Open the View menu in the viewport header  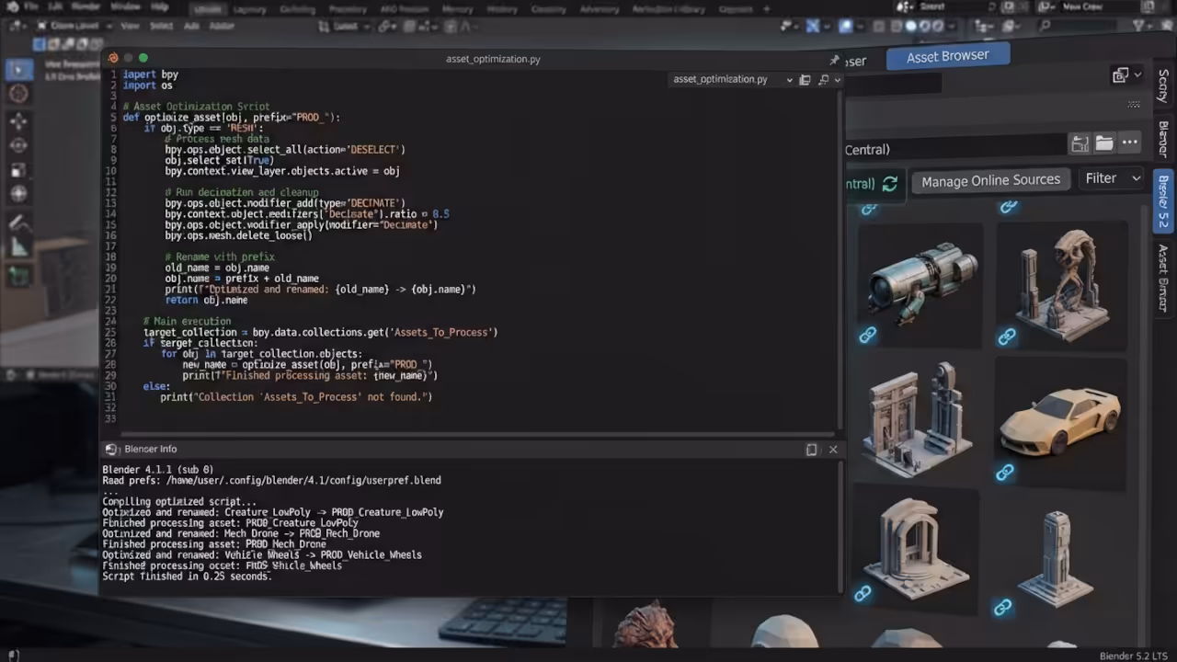130,26
